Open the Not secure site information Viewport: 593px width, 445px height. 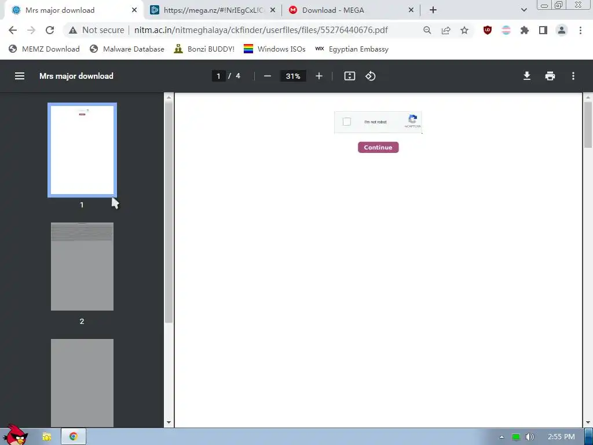97,30
